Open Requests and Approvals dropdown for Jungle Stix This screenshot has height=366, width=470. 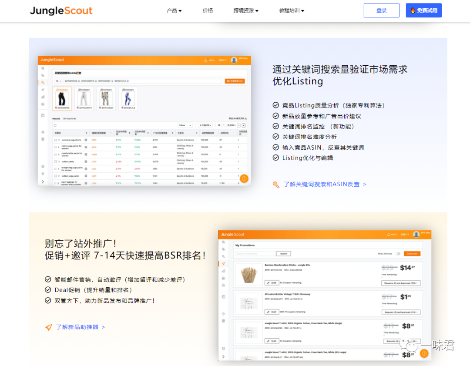click(401, 283)
